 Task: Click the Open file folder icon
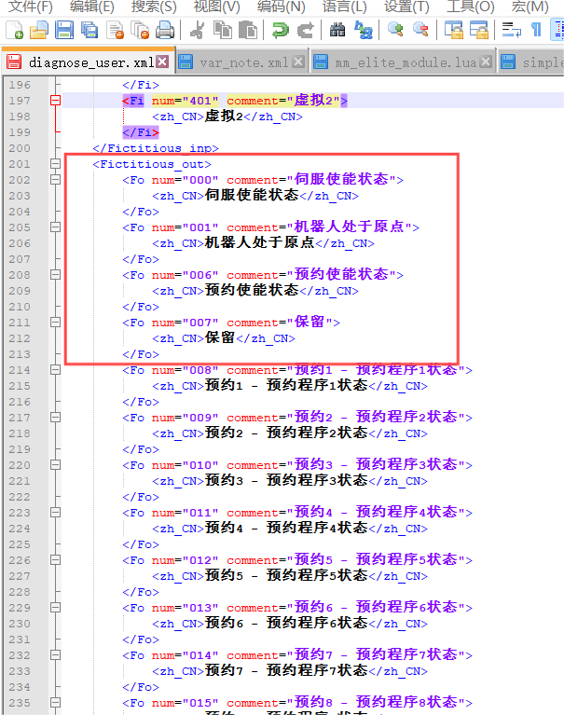point(39,31)
